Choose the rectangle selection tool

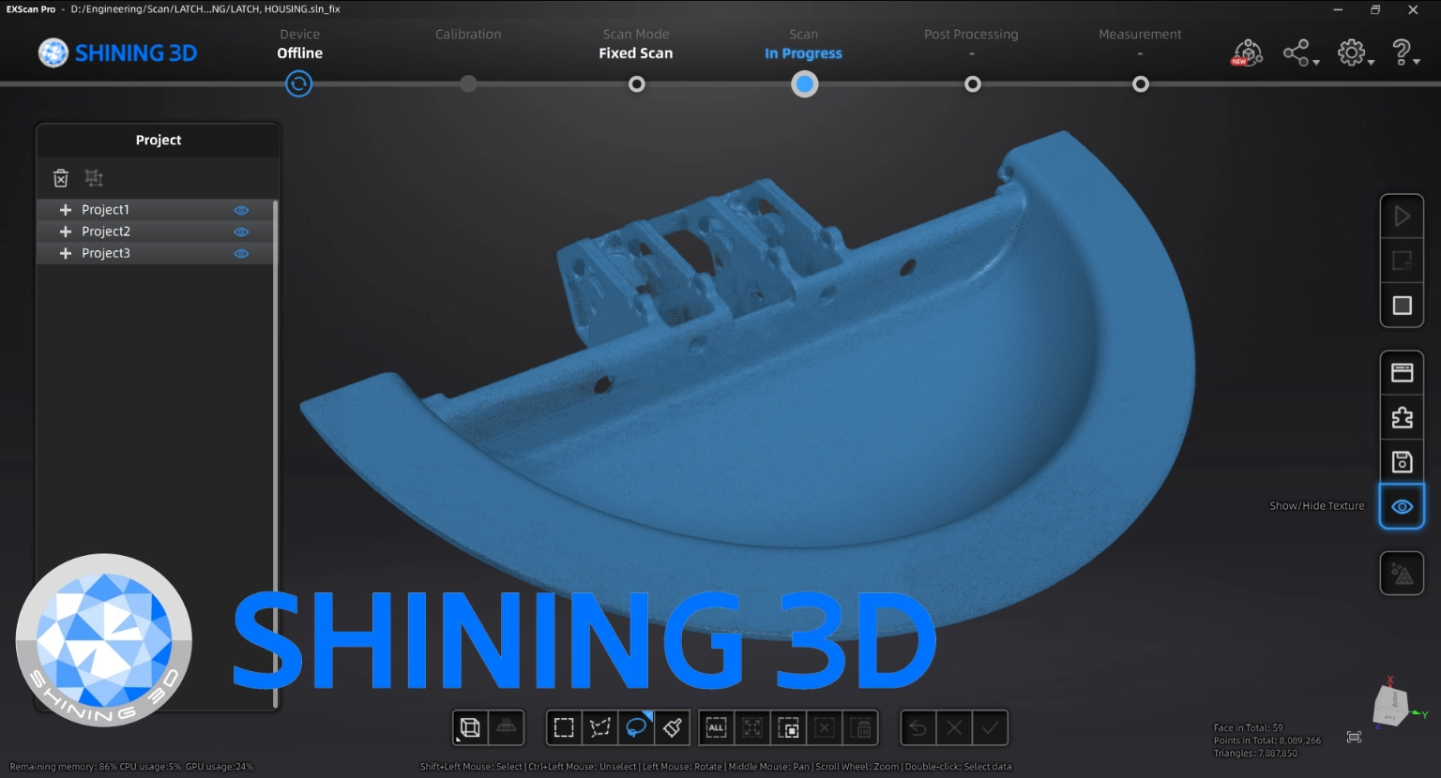click(564, 727)
